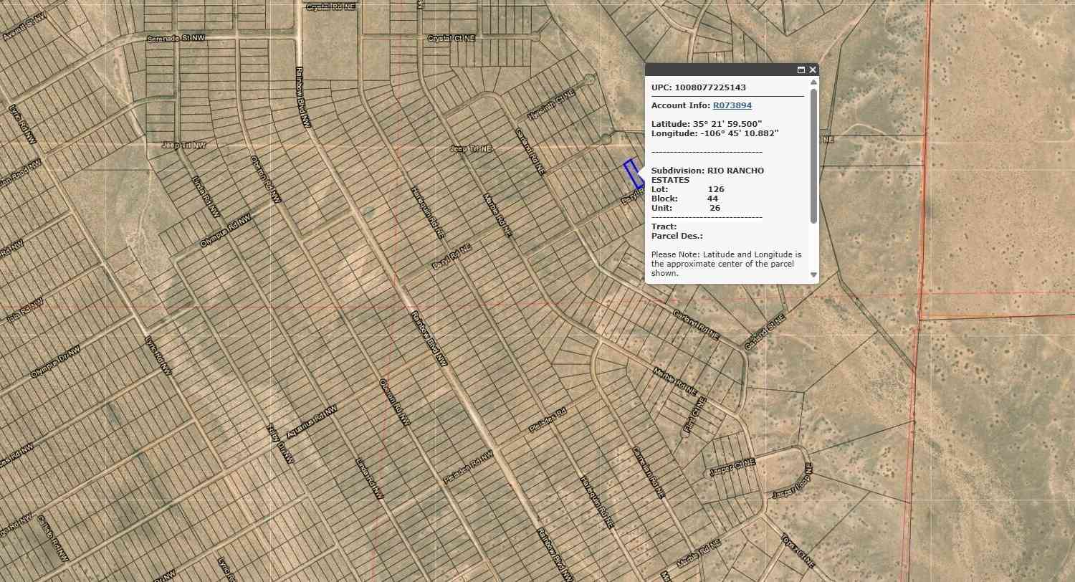Click the Taby Dr NW road label

[280, 444]
